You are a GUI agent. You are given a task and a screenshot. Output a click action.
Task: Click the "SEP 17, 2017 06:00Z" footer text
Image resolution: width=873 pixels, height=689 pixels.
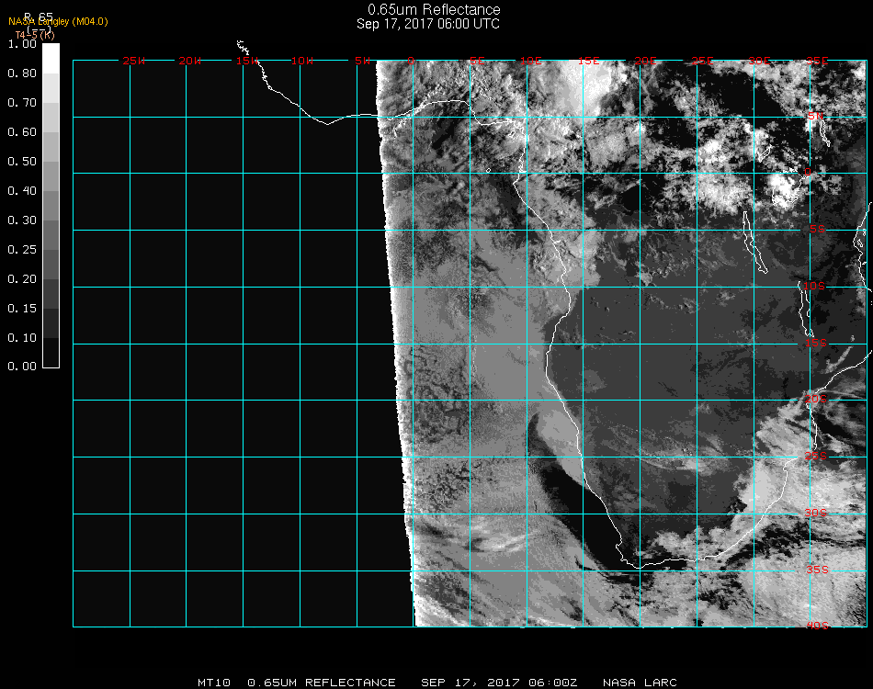pyautogui.click(x=499, y=683)
